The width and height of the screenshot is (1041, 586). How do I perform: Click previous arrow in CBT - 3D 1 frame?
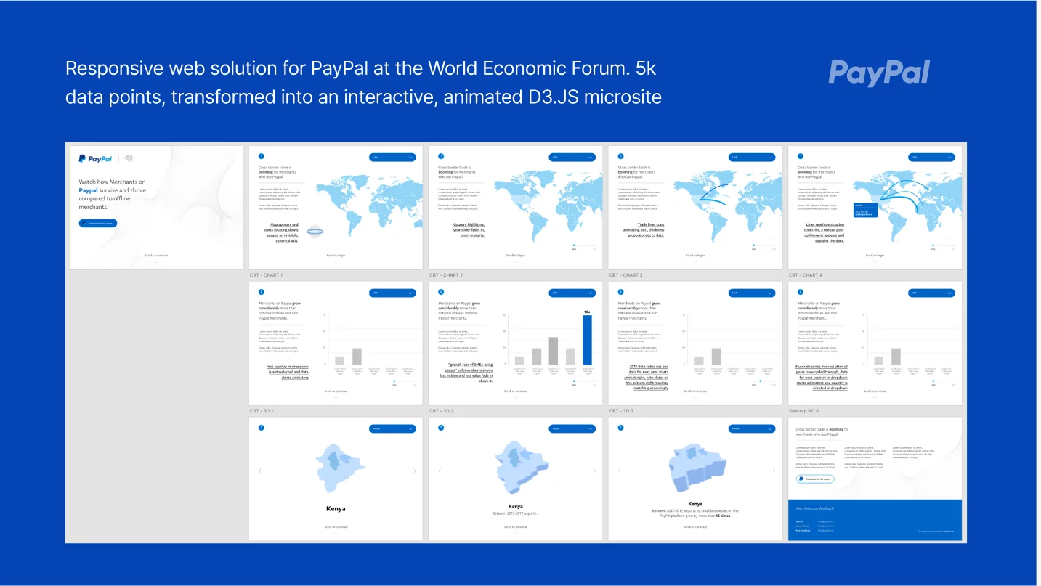coord(259,471)
